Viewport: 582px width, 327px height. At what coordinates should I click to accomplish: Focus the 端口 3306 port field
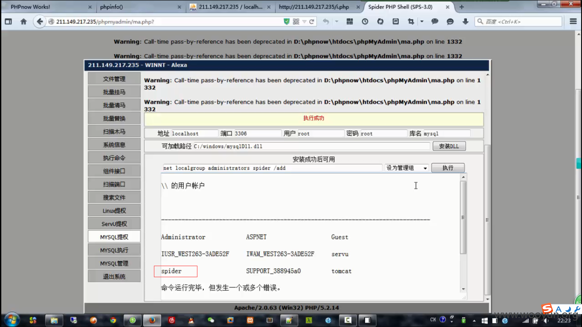click(258, 133)
